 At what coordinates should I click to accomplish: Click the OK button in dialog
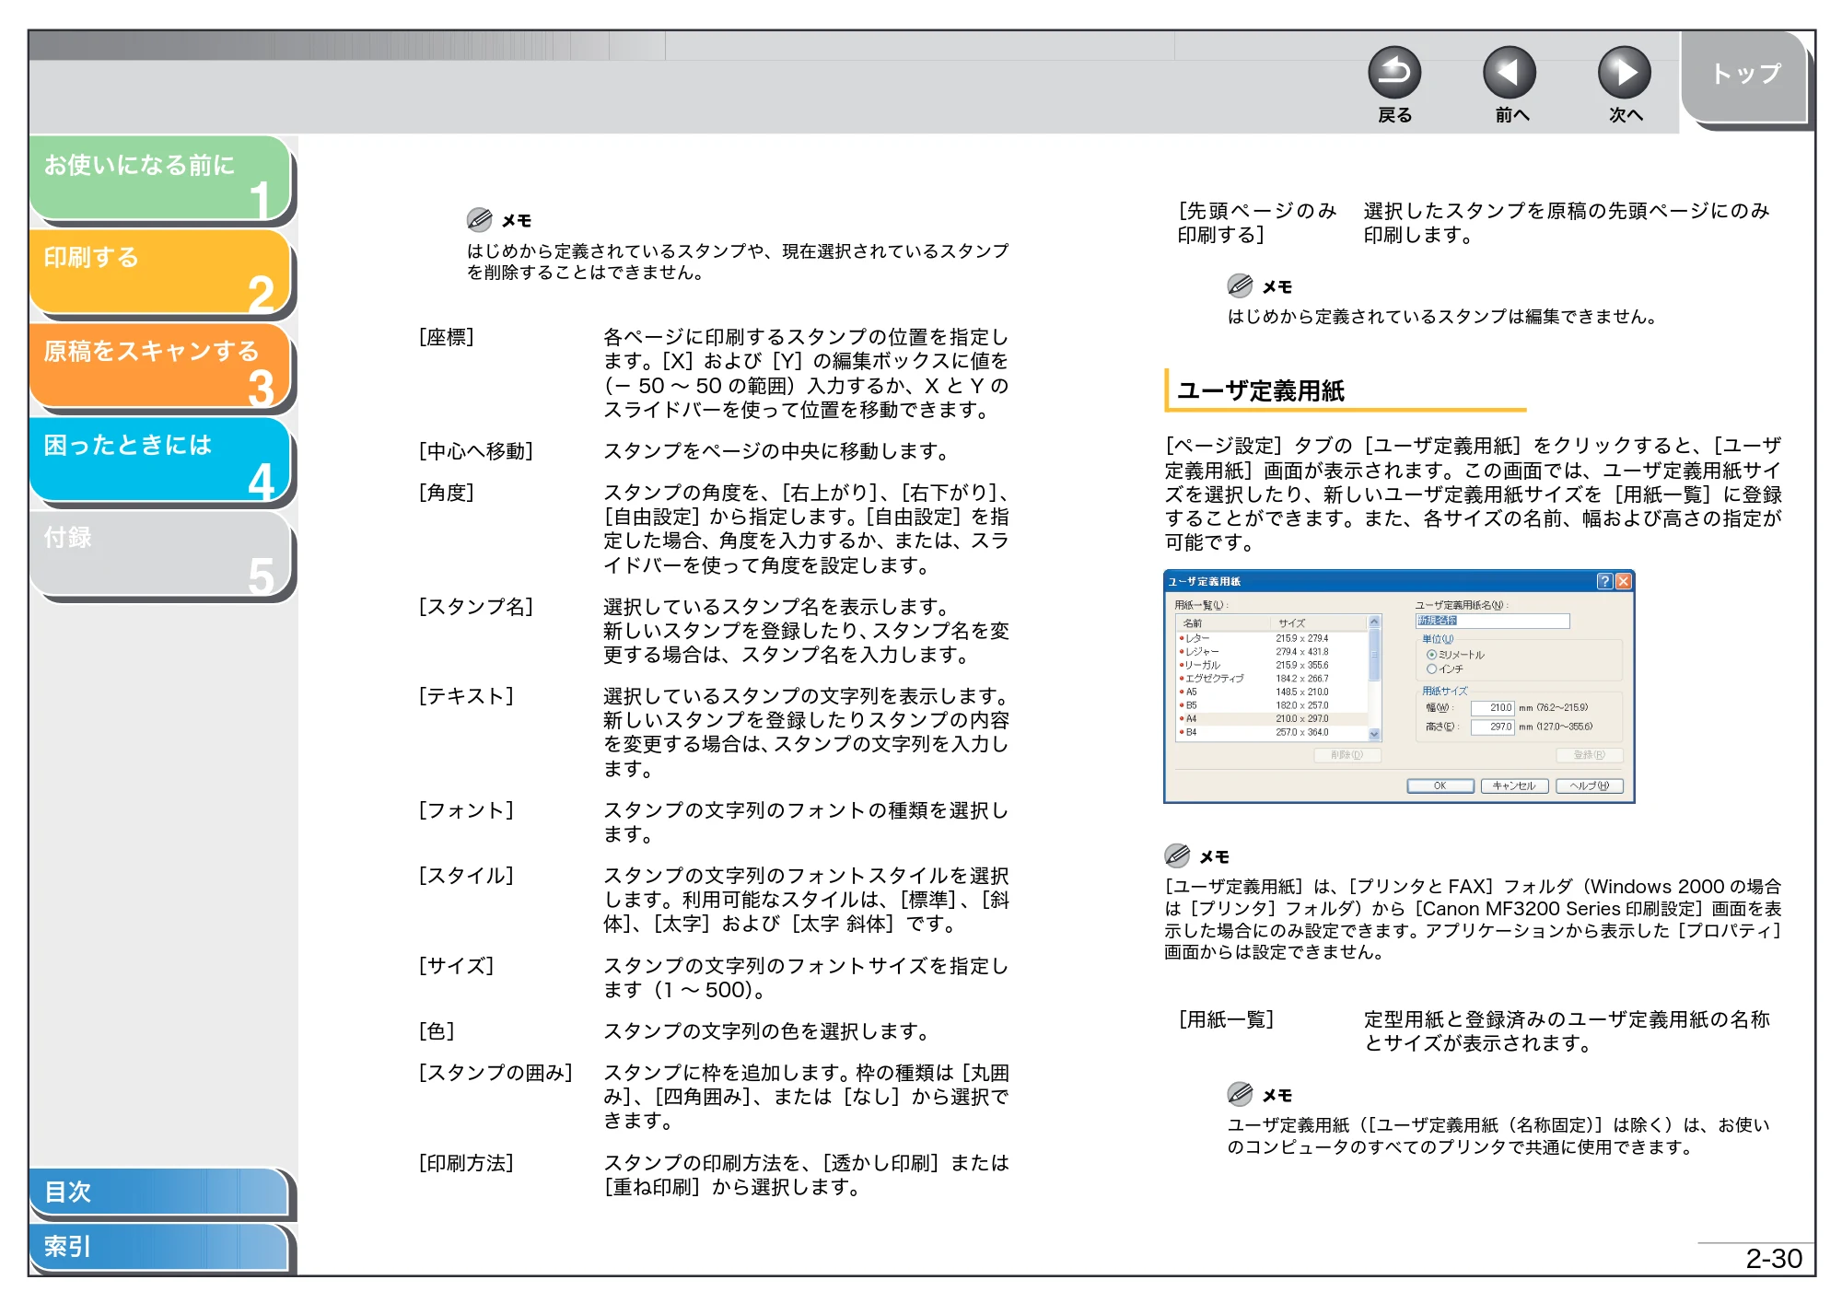coord(1440,785)
